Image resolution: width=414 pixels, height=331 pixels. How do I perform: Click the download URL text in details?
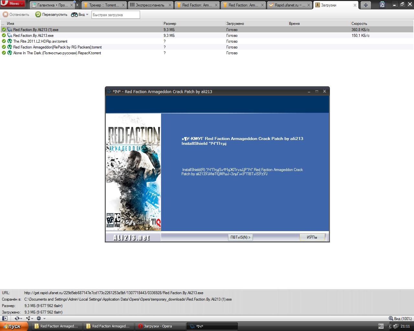tap(114, 293)
